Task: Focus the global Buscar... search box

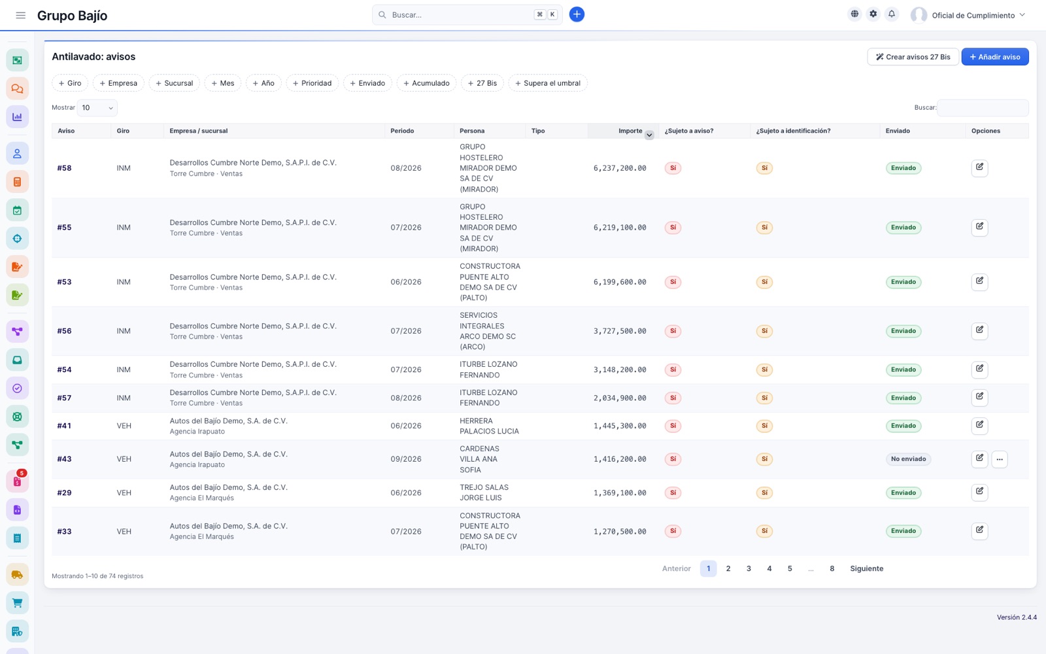Action: [x=467, y=14]
